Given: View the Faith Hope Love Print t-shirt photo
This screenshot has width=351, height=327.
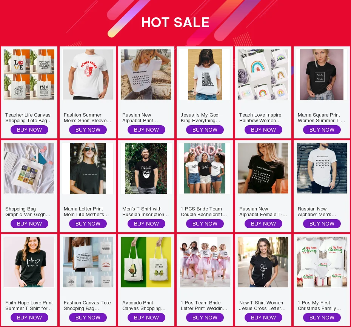Looking at the screenshot, I should (29, 263).
